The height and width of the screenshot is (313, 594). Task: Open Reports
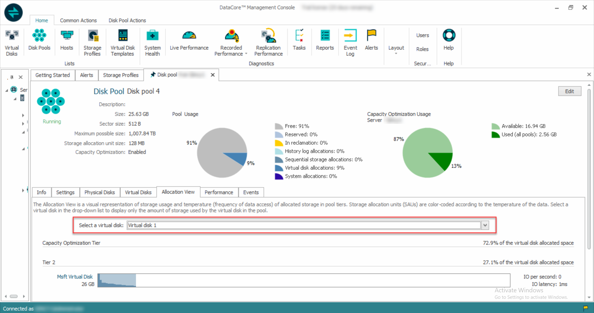tap(325, 40)
